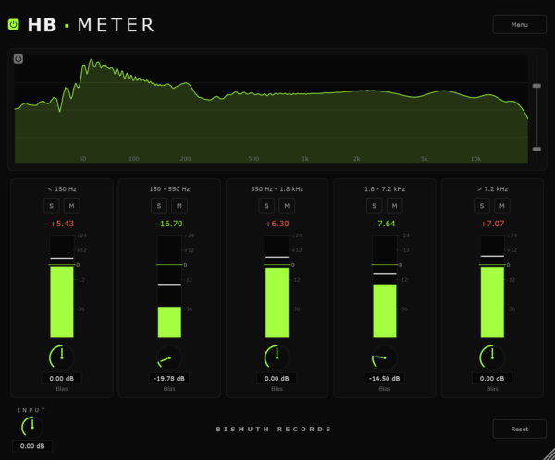
Task: Click the INPUT gain knob
Action: (x=32, y=427)
